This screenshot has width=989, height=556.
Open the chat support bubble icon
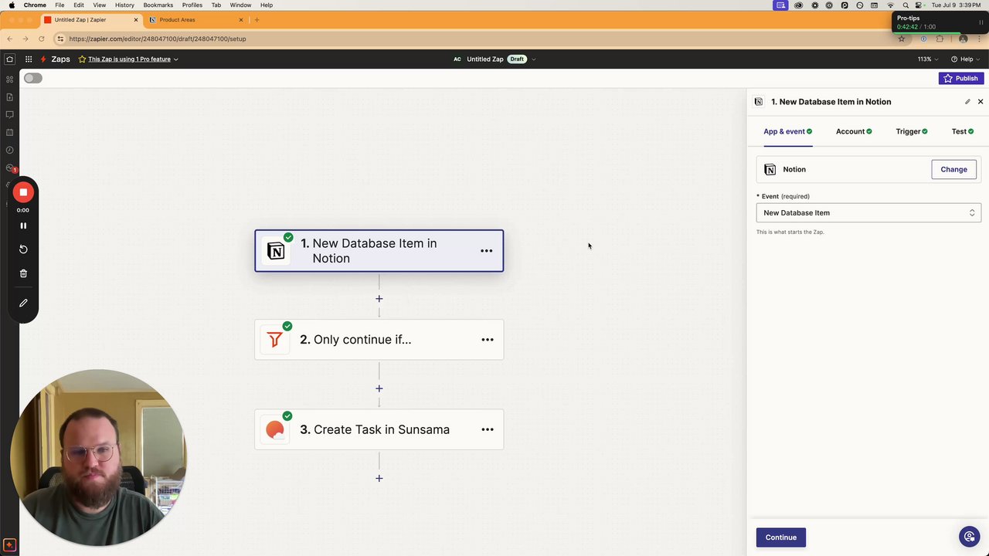coord(968,536)
